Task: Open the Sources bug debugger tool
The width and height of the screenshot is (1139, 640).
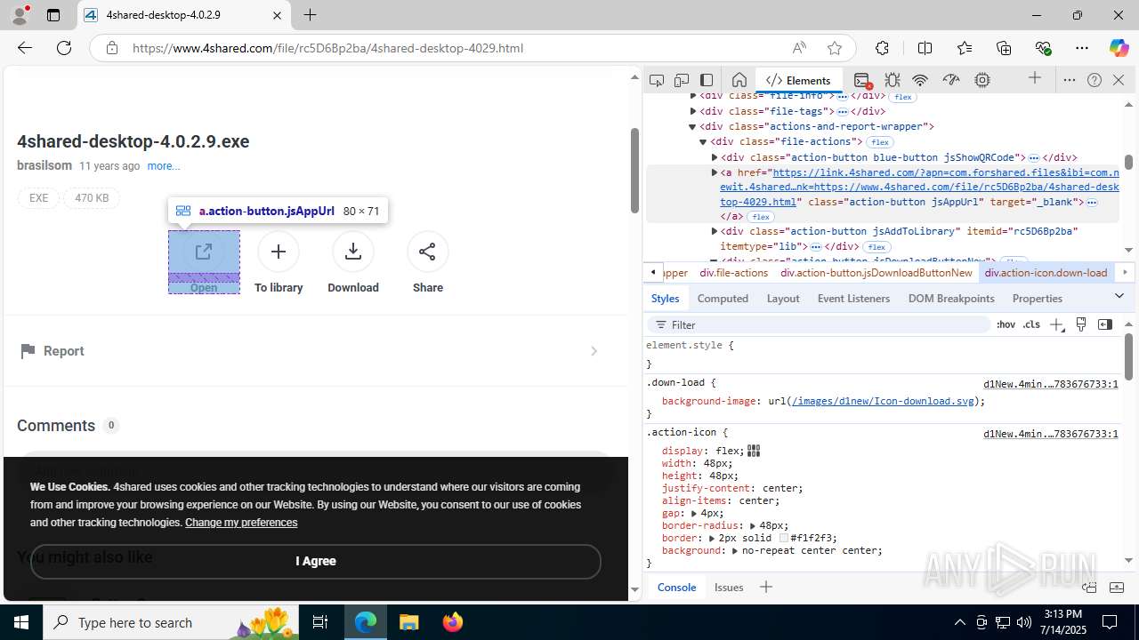Action: 893,80
